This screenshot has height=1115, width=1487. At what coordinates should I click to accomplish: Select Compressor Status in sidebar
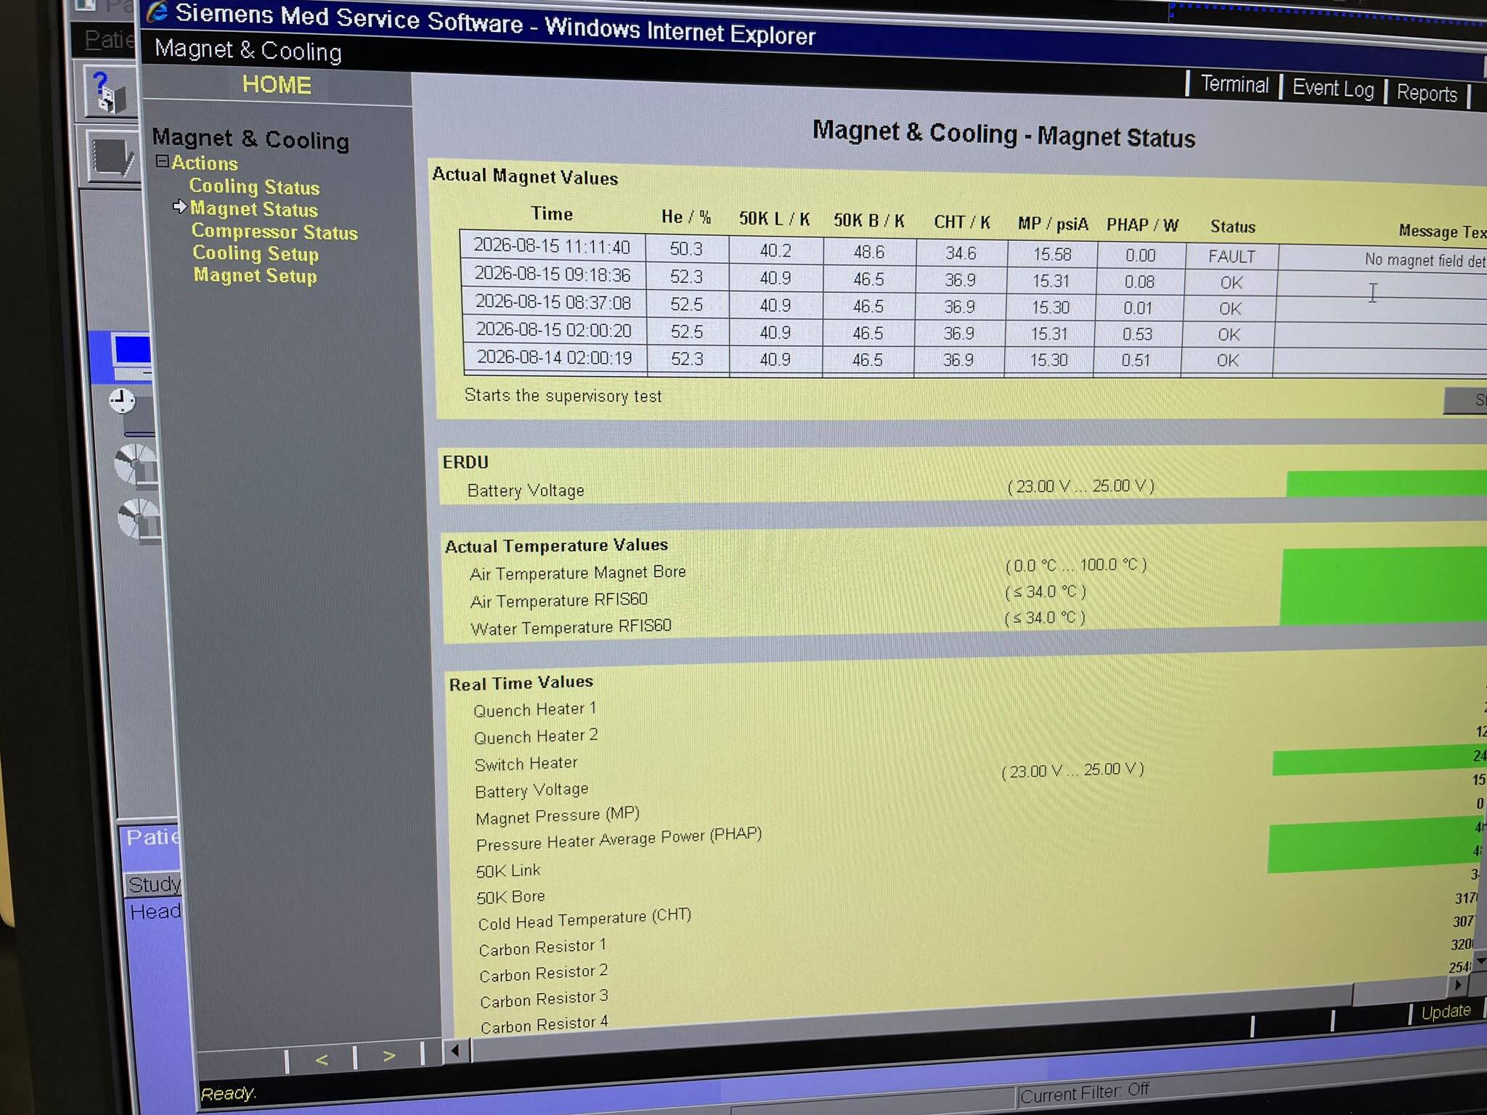coord(274,232)
